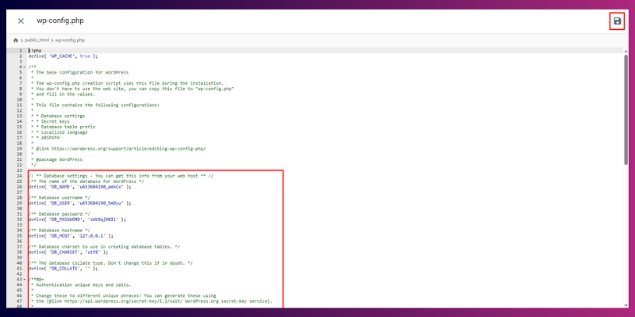Click the DB_PASSWORD define line

tap(77, 220)
